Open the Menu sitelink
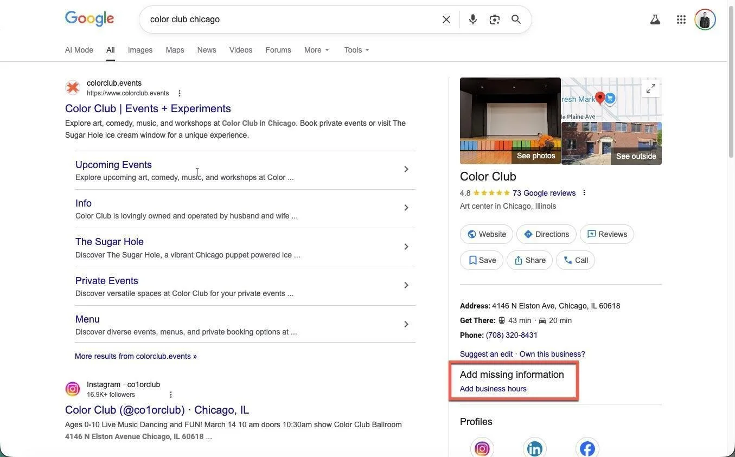This screenshot has width=735, height=457. tap(87, 319)
